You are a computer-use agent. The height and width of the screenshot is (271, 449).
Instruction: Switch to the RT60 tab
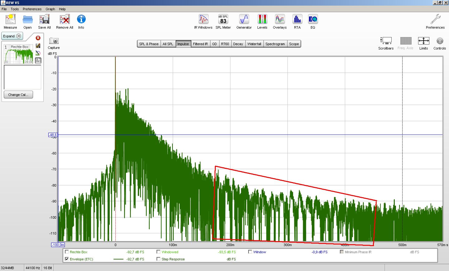pos(225,44)
